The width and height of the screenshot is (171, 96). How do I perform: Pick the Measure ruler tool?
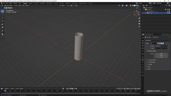coord(2,34)
